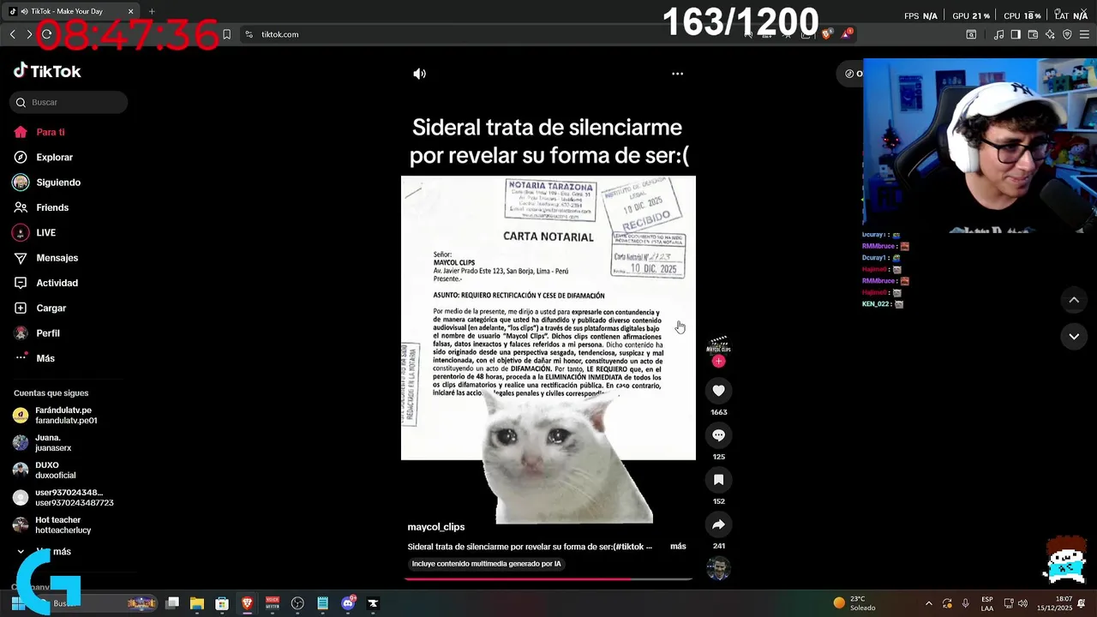
Task: Mute the video with the speaker icon
Action: [419, 74]
